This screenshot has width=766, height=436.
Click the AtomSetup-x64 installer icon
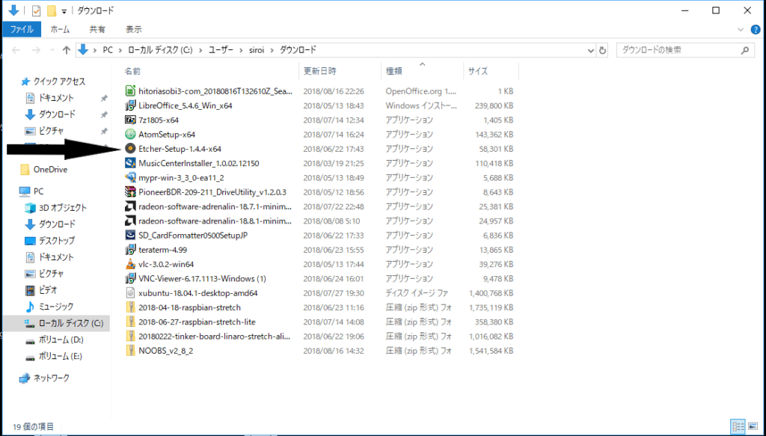[129, 135]
